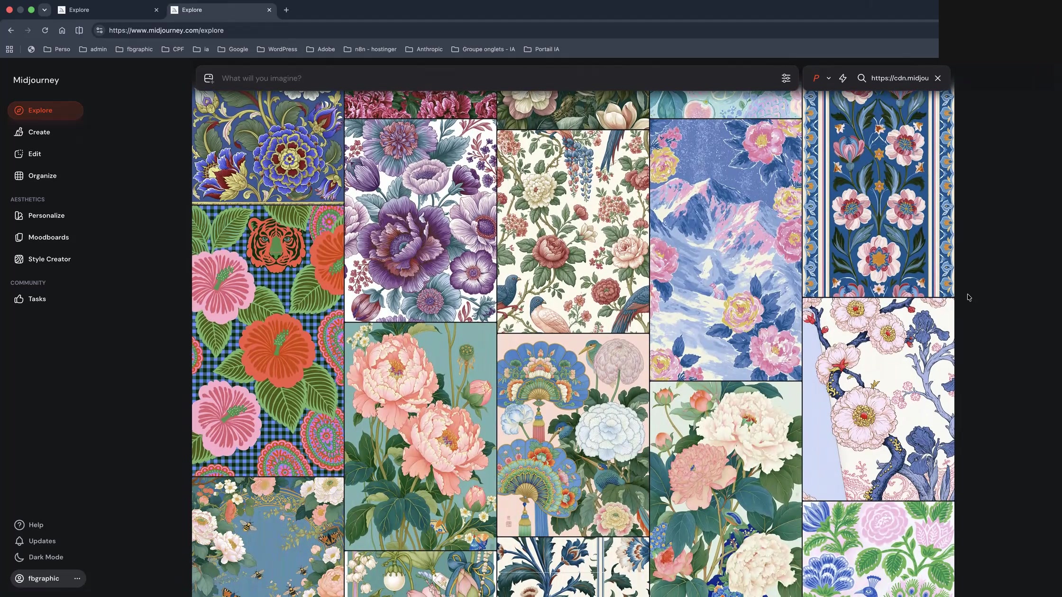
Task: Open the ia bookmarks folder
Action: pos(201,49)
